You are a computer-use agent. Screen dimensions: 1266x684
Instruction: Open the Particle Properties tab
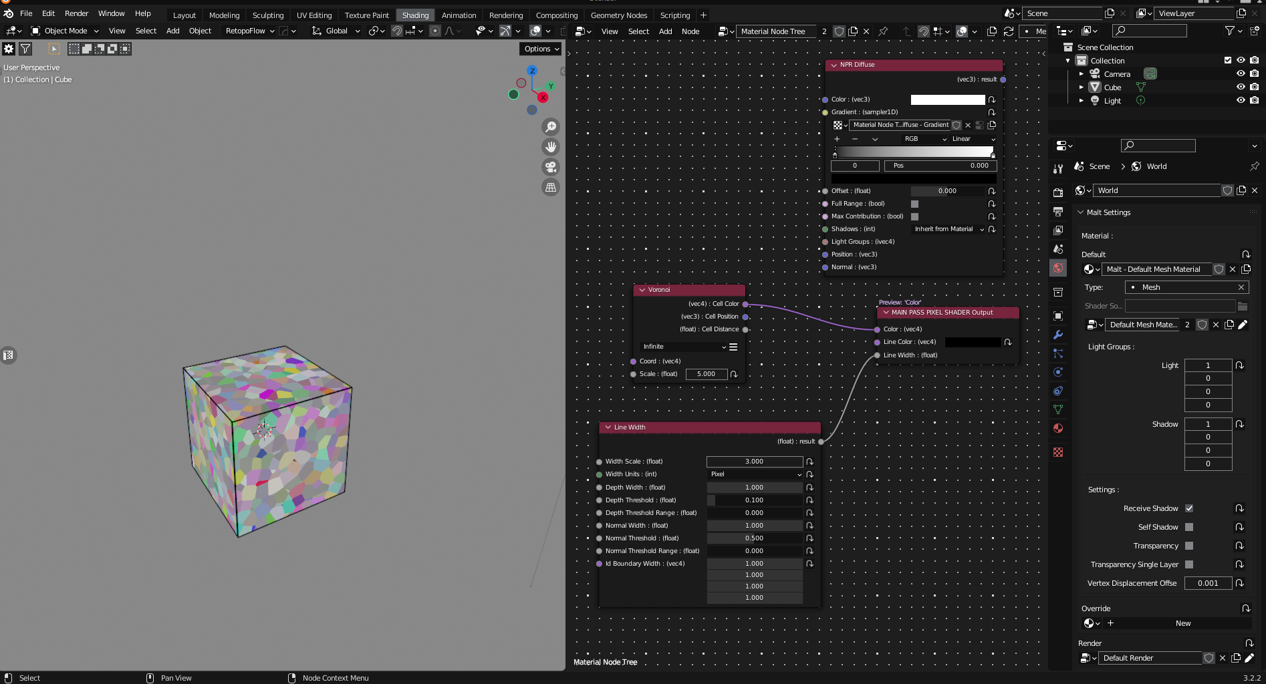click(x=1058, y=353)
